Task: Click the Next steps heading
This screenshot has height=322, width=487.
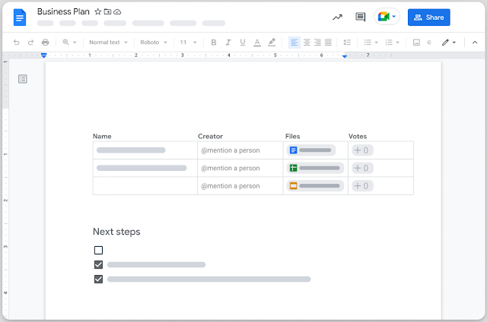Action: coord(116,232)
